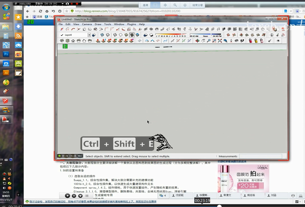Click the browser back arrow

(28, 11)
